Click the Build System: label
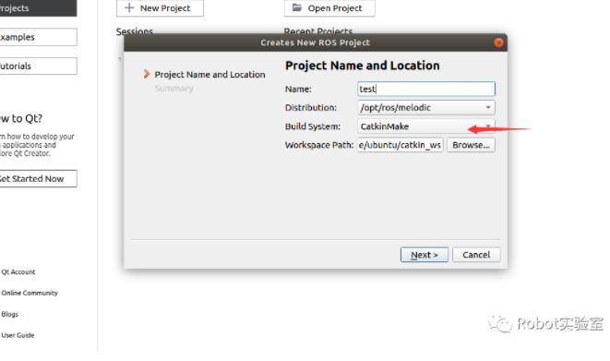The height and width of the screenshot is (361, 610). [313, 126]
